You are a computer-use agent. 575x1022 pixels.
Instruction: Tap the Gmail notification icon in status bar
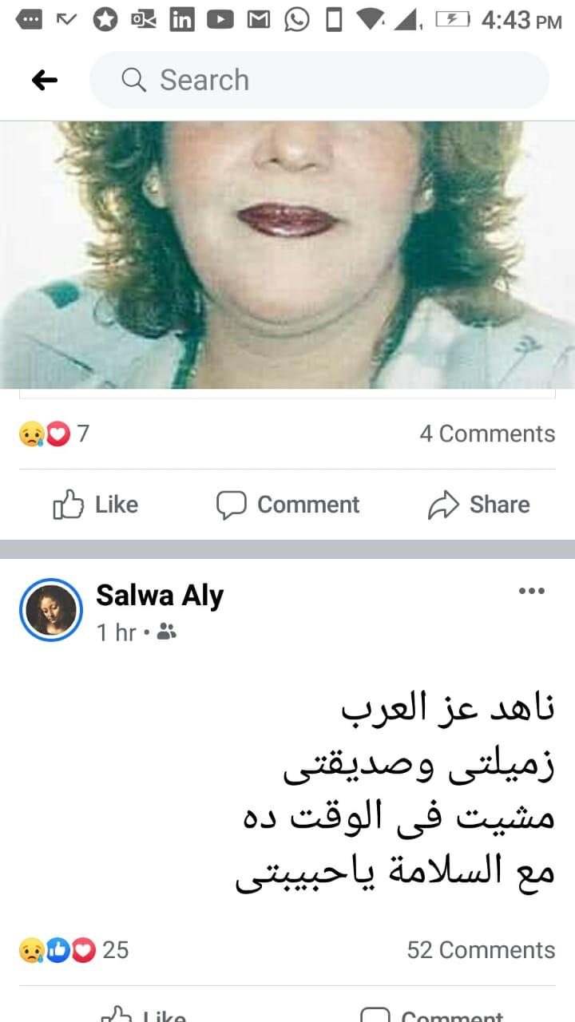258,19
